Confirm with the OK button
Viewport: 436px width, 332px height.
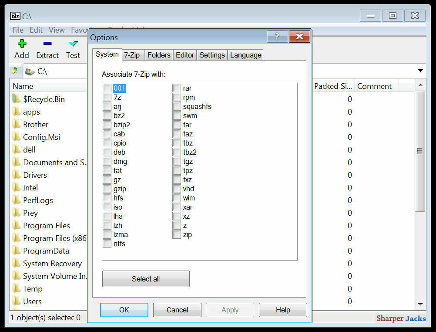(x=124, y=310)
